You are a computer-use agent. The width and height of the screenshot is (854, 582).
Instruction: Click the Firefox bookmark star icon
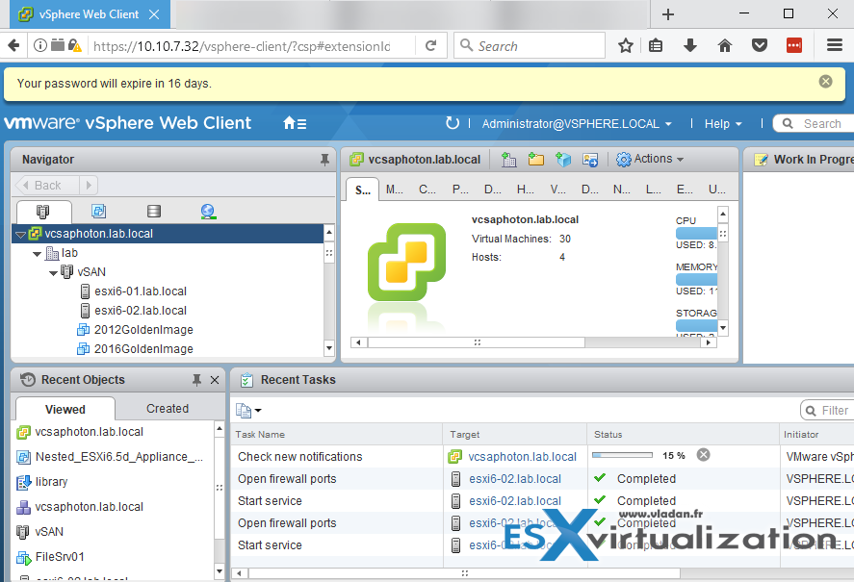625,45
